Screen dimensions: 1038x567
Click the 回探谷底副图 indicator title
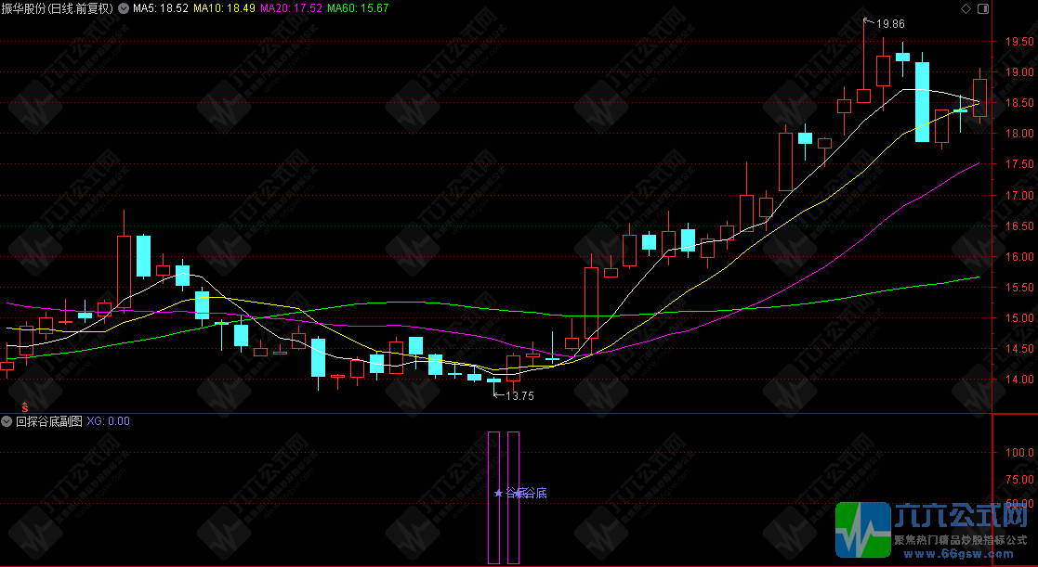49,421
